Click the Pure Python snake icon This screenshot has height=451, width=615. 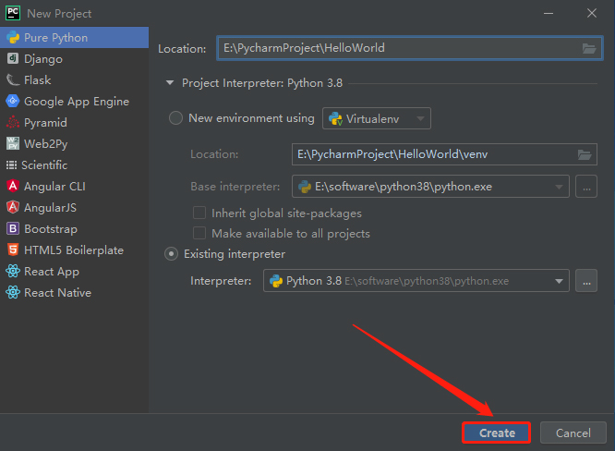(x=13, y=37)
